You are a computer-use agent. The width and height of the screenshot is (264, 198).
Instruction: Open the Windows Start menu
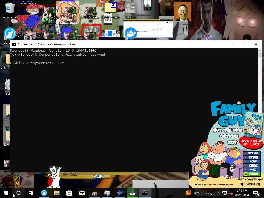point(6,193)
